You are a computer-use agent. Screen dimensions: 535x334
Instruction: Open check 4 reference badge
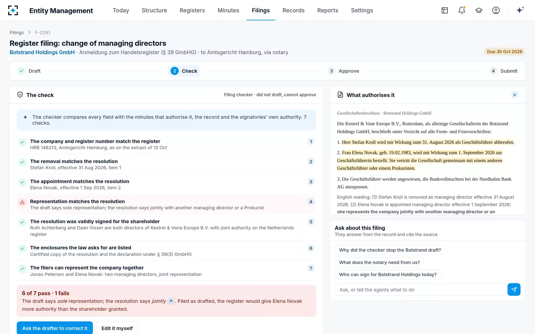311,202
